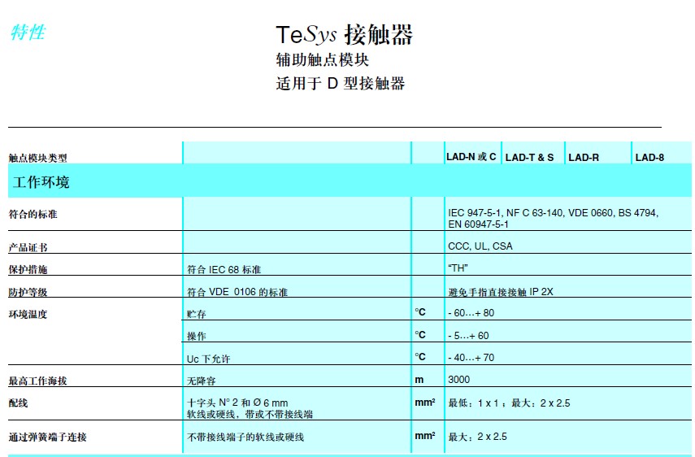Click the 不带接线端子的软线或硬线 cell
The width and height of the screenshot is (695, 457).
coord(245,437)
